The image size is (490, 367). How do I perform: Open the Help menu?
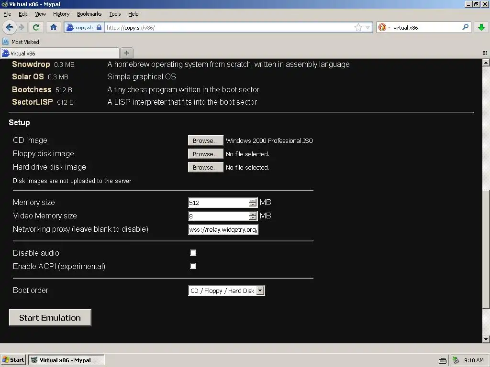pyautogui.click(x=133, y=14)
